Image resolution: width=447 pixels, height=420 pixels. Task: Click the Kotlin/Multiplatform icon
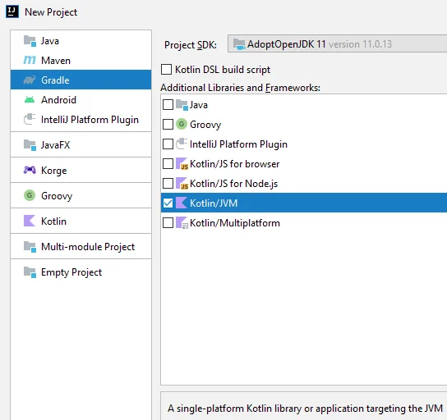coord(182,223)
